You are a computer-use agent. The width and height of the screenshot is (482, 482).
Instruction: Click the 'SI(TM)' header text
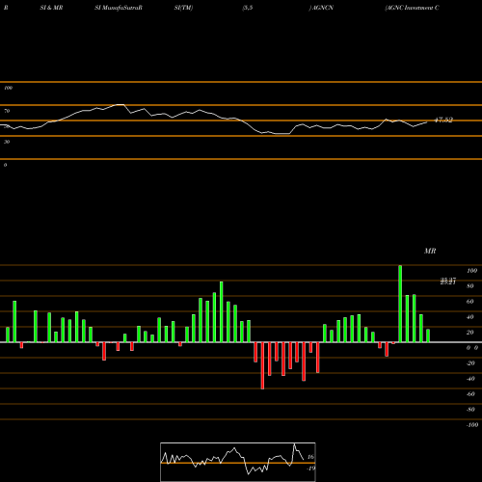(x=183, y=8)
